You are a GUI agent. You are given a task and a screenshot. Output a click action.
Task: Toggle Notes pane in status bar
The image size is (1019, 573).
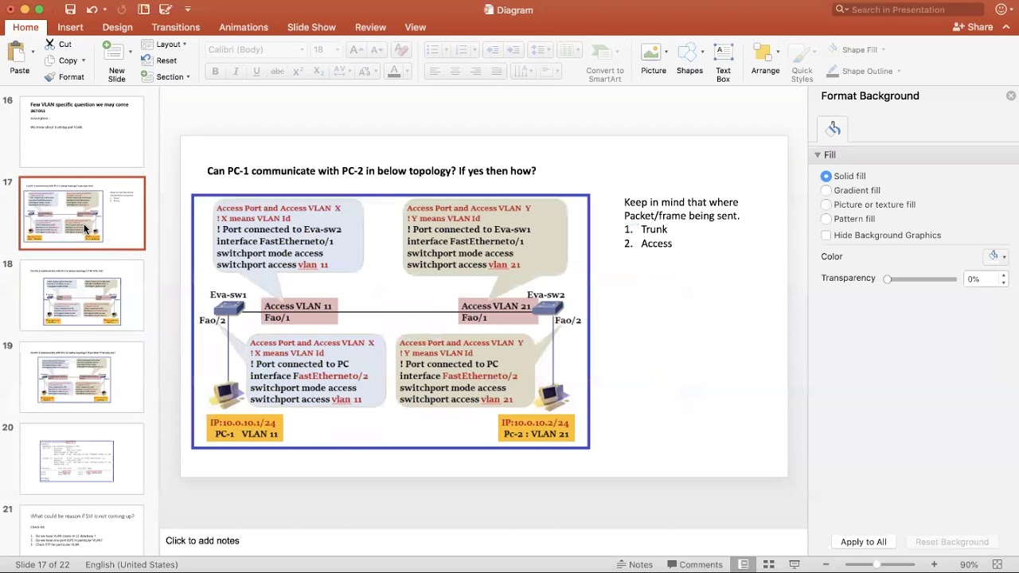pos(634,564)
